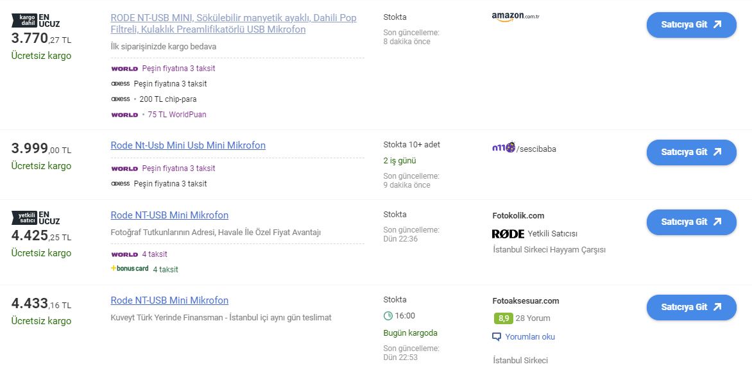Click the World card logo in first listing

tap(124, 69)
